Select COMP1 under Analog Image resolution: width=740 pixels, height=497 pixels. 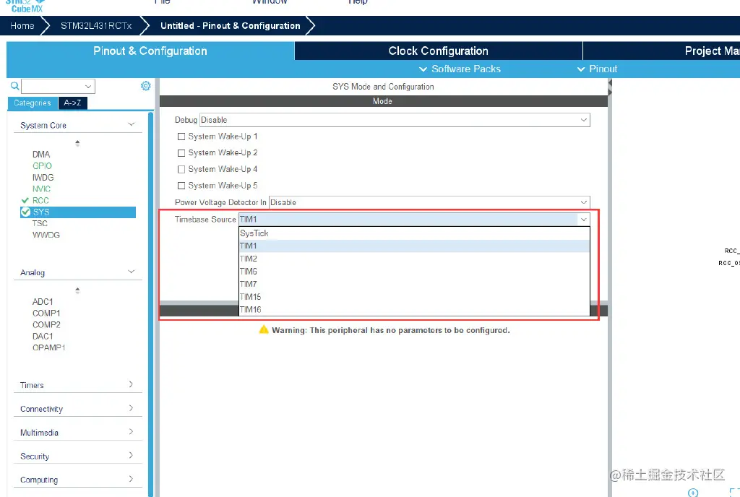point(46,313)
